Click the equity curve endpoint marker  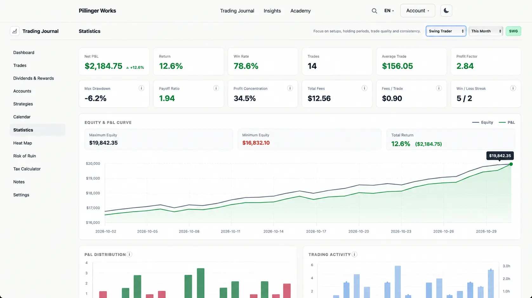click(511, 164)
